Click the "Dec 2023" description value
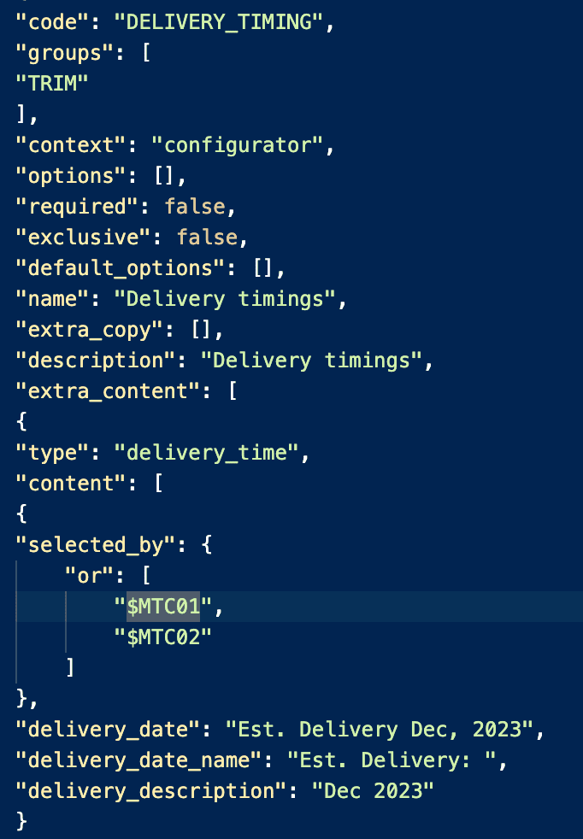The height and width of the screenshot is (839, 583). click(x=373, y=791)
